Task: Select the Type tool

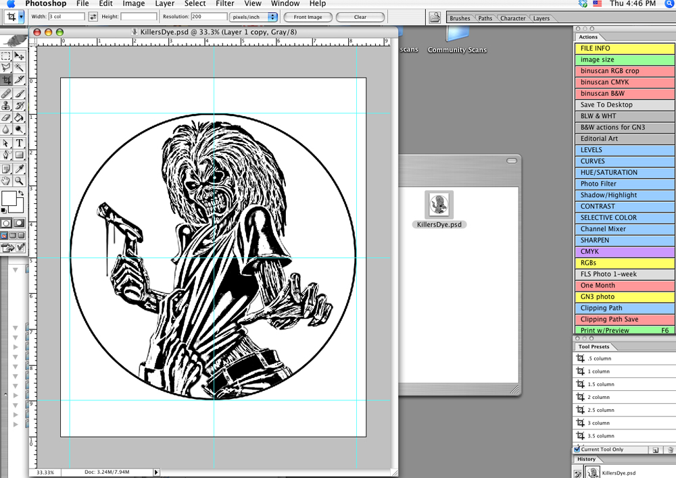Action: click(20, 143)
